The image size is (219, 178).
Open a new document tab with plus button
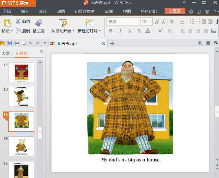pyautogui.click(x=112, y=43)
